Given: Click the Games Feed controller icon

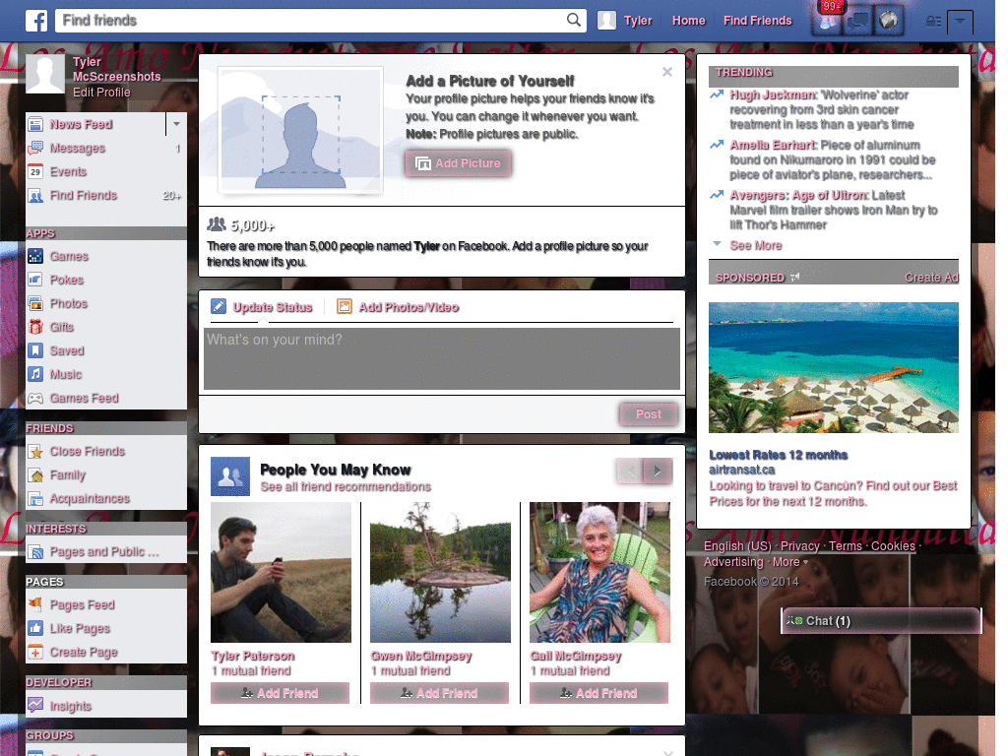Looking at the screenshot, I should 35,398.
